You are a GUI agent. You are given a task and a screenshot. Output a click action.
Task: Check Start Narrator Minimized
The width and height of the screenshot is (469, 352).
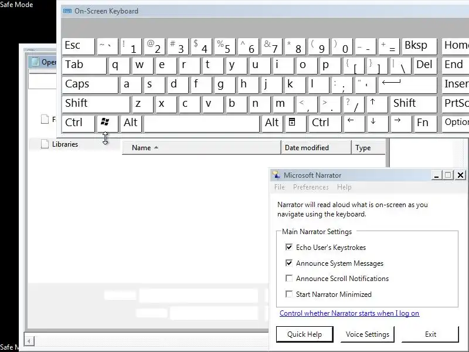tap(289, 295)
